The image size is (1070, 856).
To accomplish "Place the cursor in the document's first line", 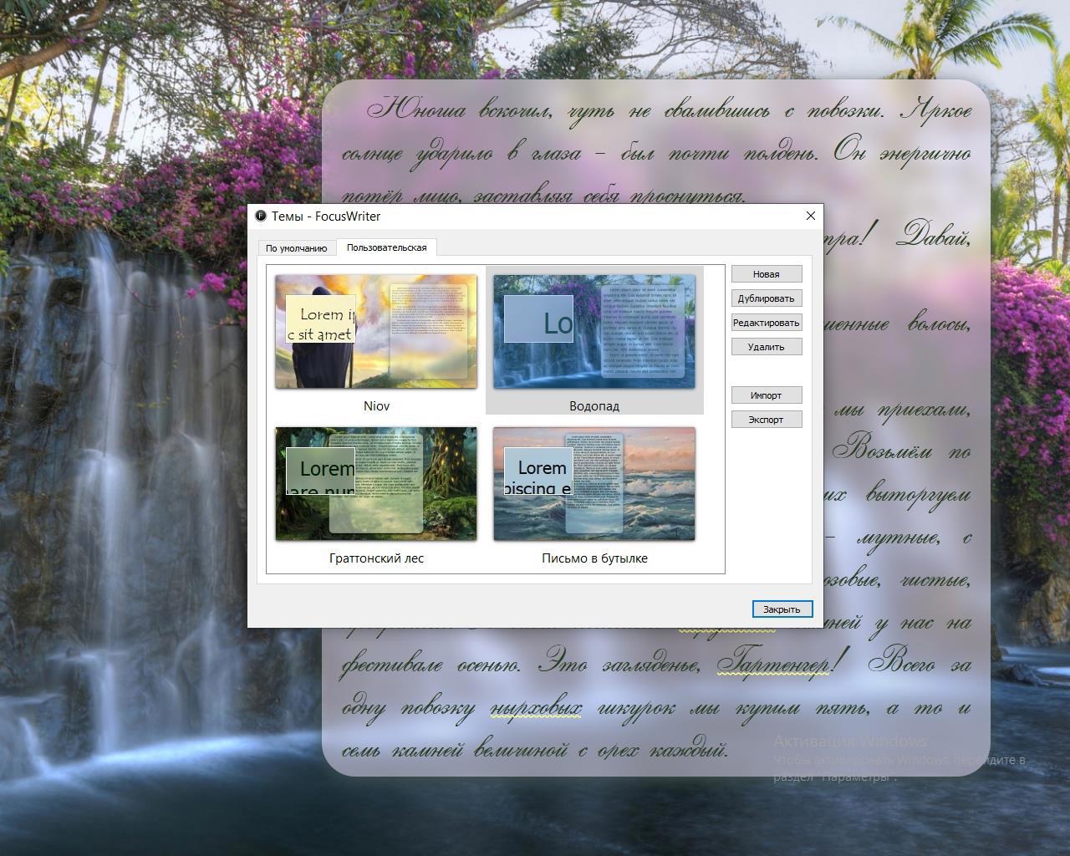I will coord(669,111).
